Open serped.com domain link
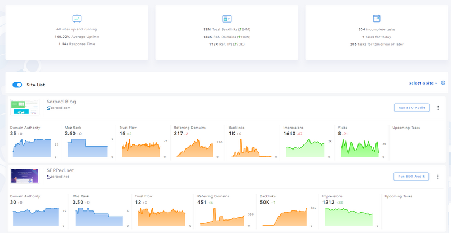The height and width of the screenshot is (233, 451). point(60,108)
